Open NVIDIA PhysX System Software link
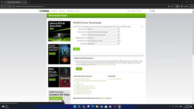 coord(85,88)
